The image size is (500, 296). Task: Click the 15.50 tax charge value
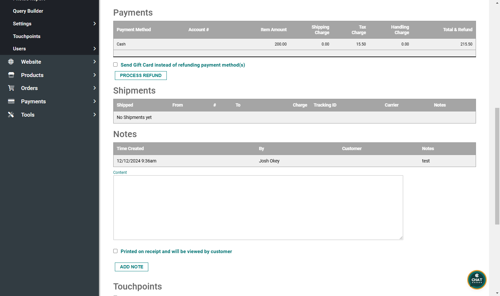(361, 44)
